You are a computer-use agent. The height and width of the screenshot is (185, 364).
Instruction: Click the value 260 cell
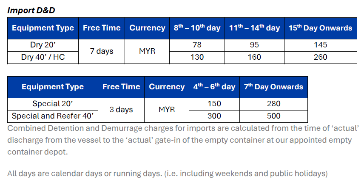click(321, 57)
